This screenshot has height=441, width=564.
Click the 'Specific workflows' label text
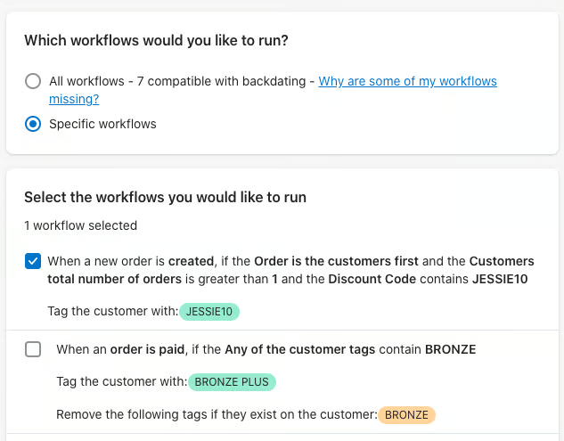coord(102,124)
